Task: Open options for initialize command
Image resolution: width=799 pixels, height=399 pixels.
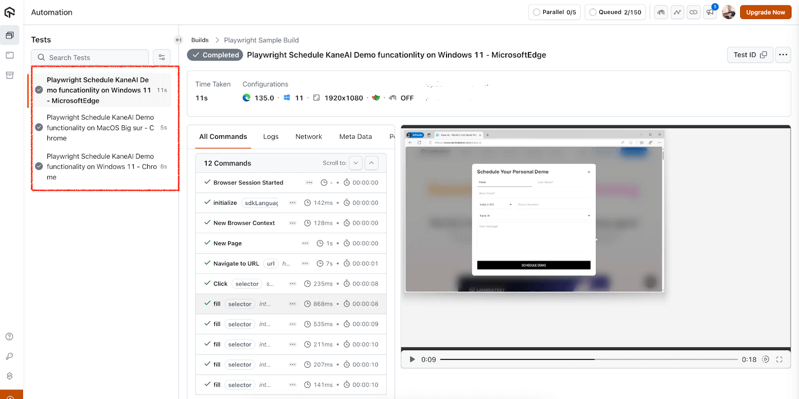Action: [293, 203]
